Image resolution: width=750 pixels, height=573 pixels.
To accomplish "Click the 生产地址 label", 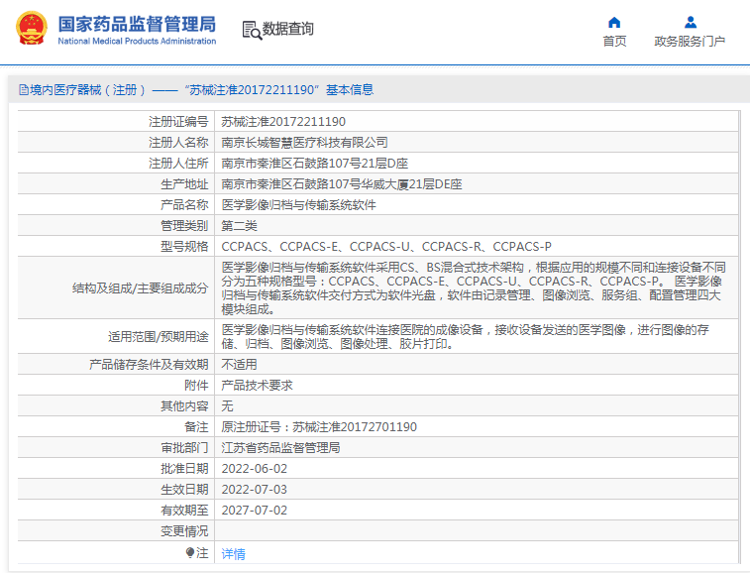I will pyautogui.click(x=184, y=184).
